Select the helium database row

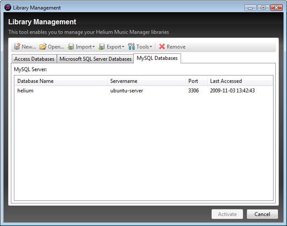143,91
